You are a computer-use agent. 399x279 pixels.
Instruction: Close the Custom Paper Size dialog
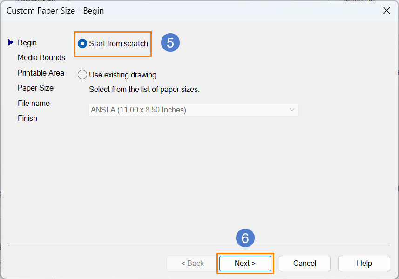386,11
